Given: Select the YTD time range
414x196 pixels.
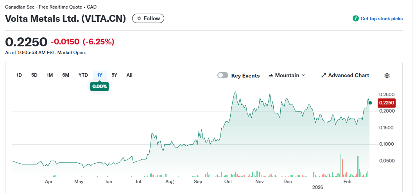Looking at the screenshot, I should [x=83, y=75].
